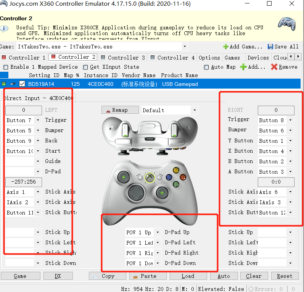Click Xbox Guide button on controller image
Screen dimensions: 304x292
(150, 177)
